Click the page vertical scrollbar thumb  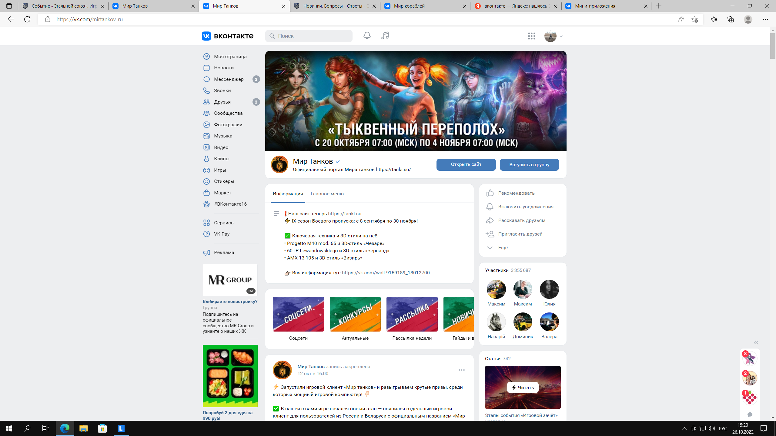click(x=773, y=45)
